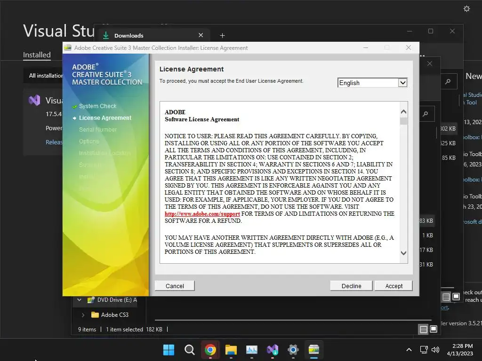
Task: Click the '1 item selected' status text
Action: pyautogui.click(x=124, y=330)
